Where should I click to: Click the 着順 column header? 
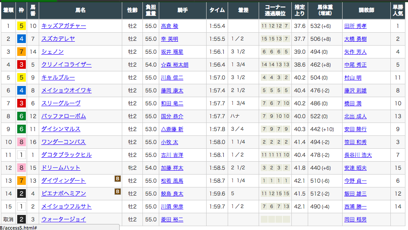coord(8,10)
